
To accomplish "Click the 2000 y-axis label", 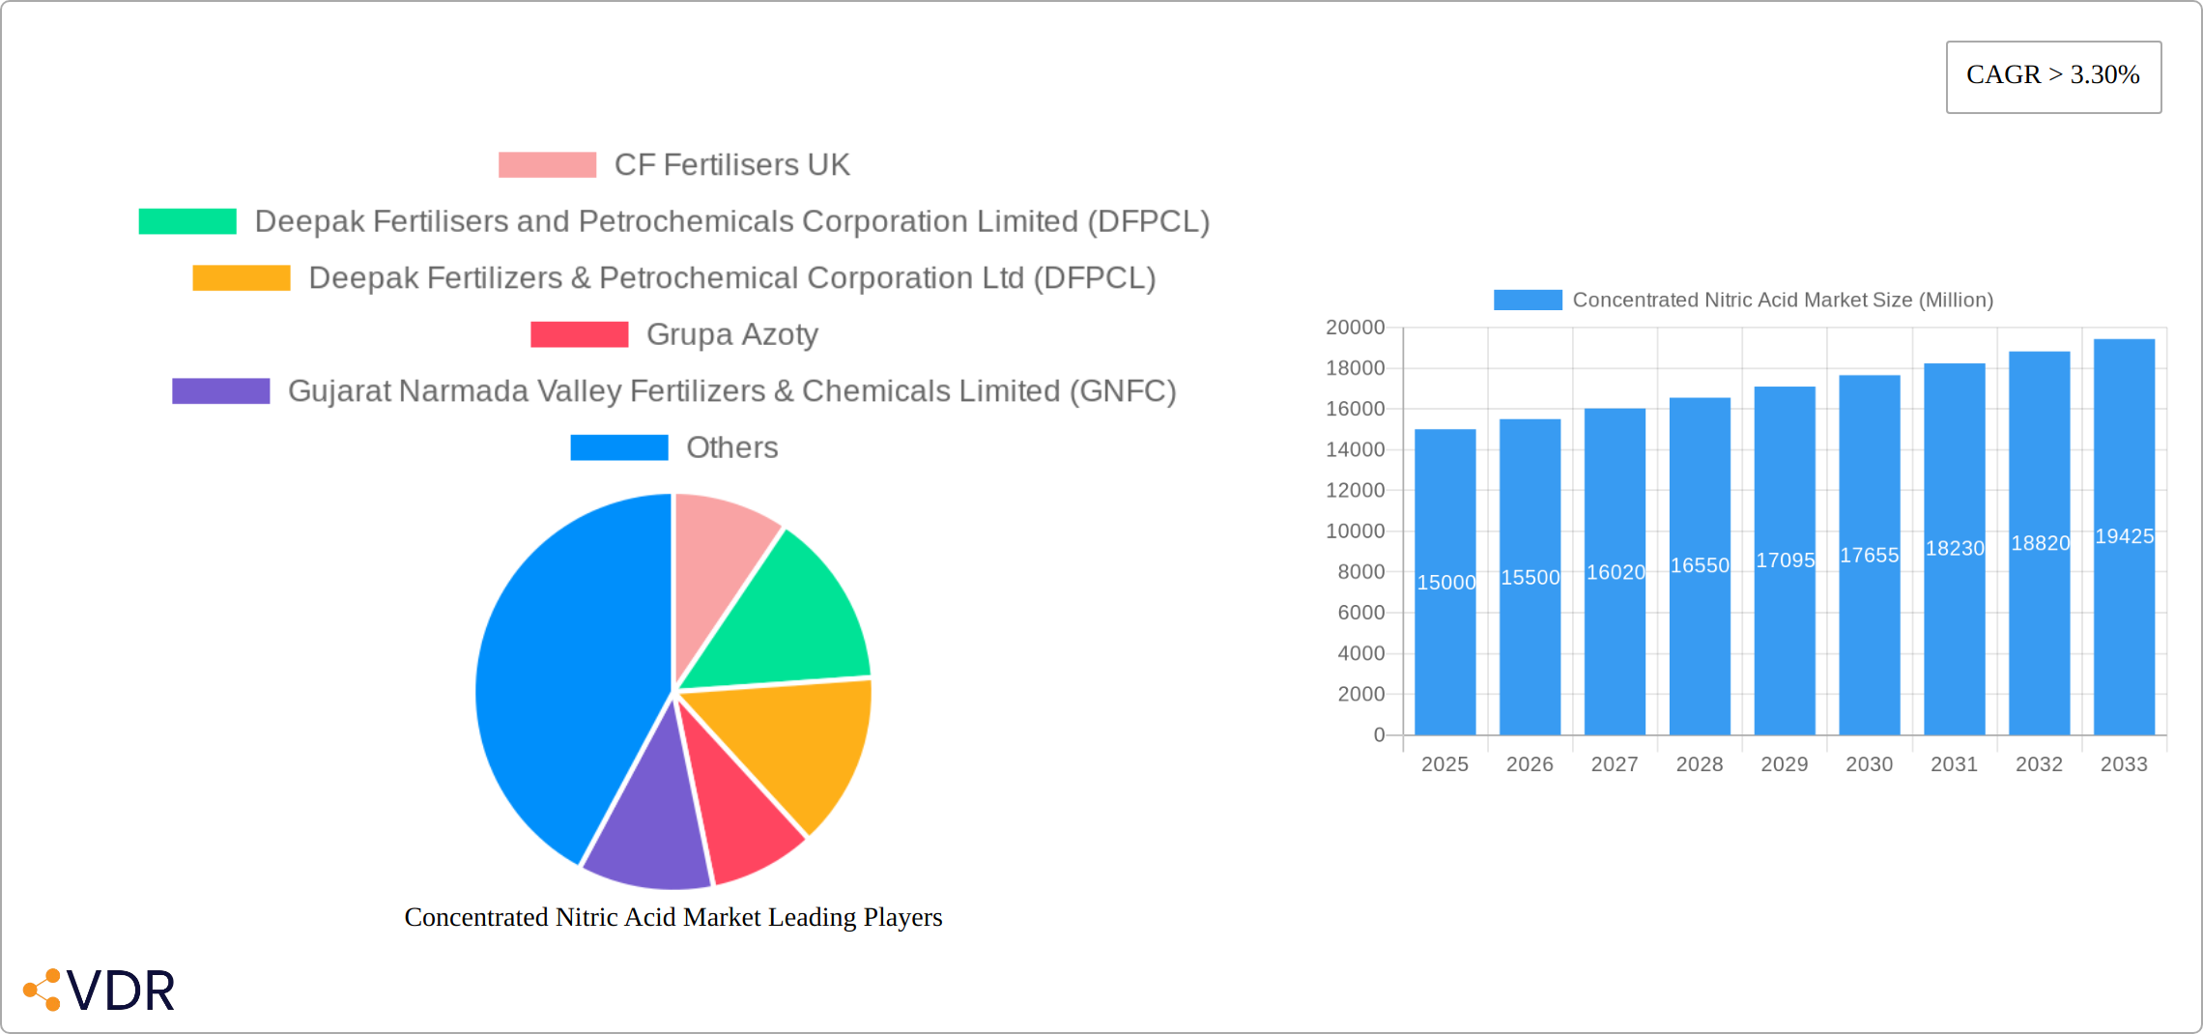I will pyautogui.click(x=1361, y=694).
